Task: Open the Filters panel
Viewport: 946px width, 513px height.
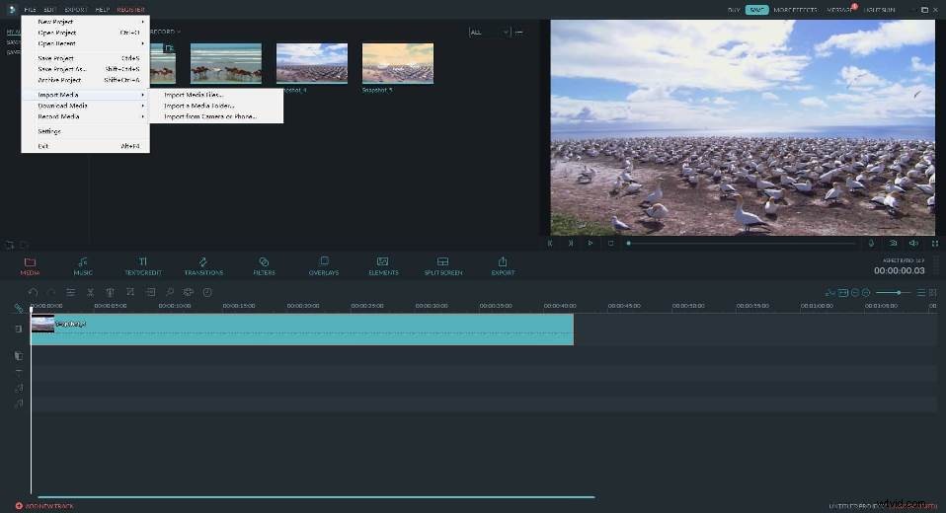Action: [x=264, y=265]
